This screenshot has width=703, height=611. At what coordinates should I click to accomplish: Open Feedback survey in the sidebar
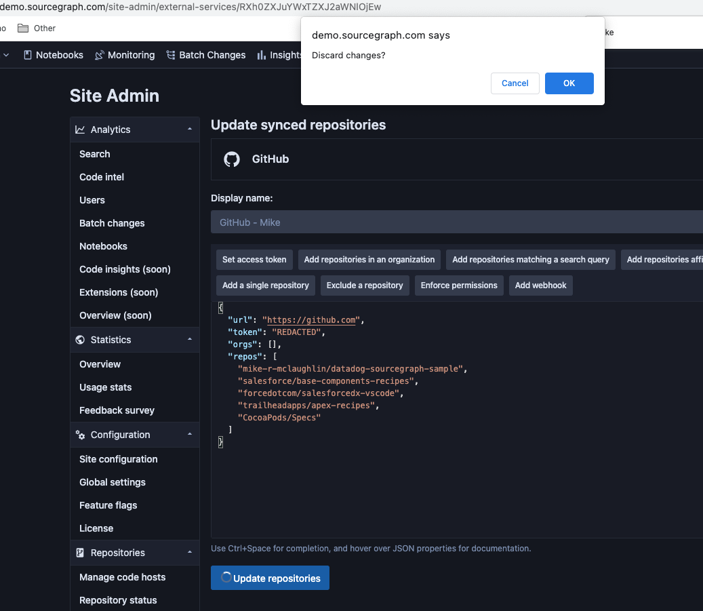117,410
